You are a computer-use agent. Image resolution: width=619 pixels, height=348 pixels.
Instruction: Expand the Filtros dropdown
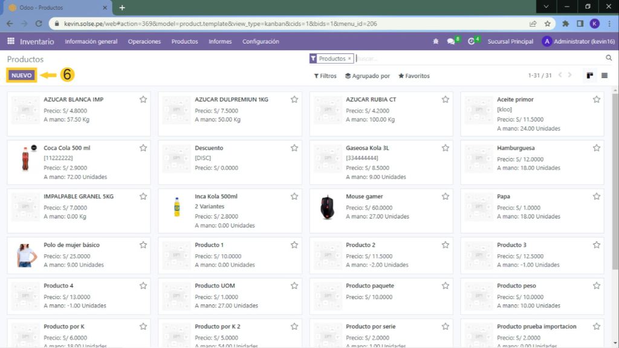click(x=325, y=76)
